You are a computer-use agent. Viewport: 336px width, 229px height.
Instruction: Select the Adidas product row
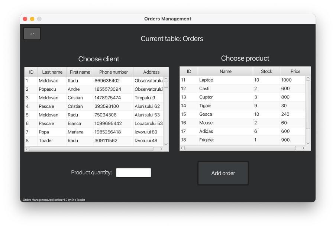(243, 131)
